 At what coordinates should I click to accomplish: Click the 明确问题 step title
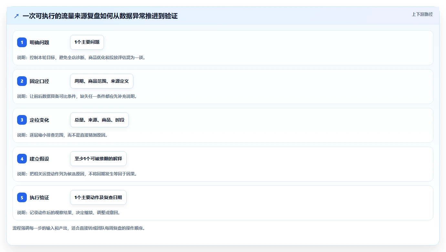tap(39, 42)
